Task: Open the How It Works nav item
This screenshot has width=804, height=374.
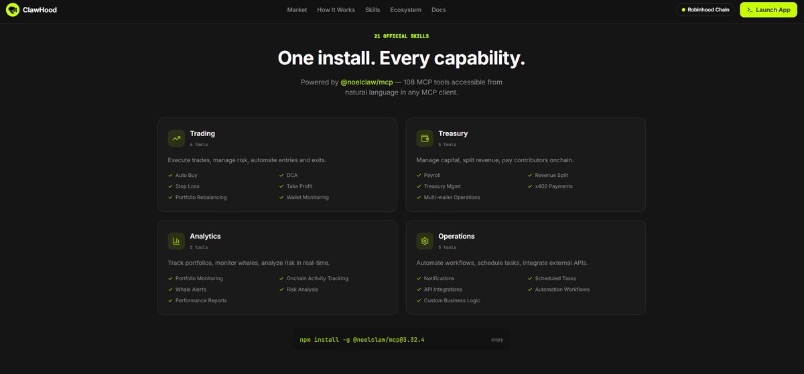Action: click(336, 10)
